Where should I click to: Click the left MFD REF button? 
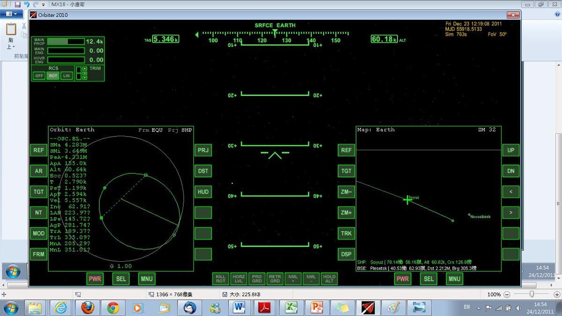click(x=38, y=150)
